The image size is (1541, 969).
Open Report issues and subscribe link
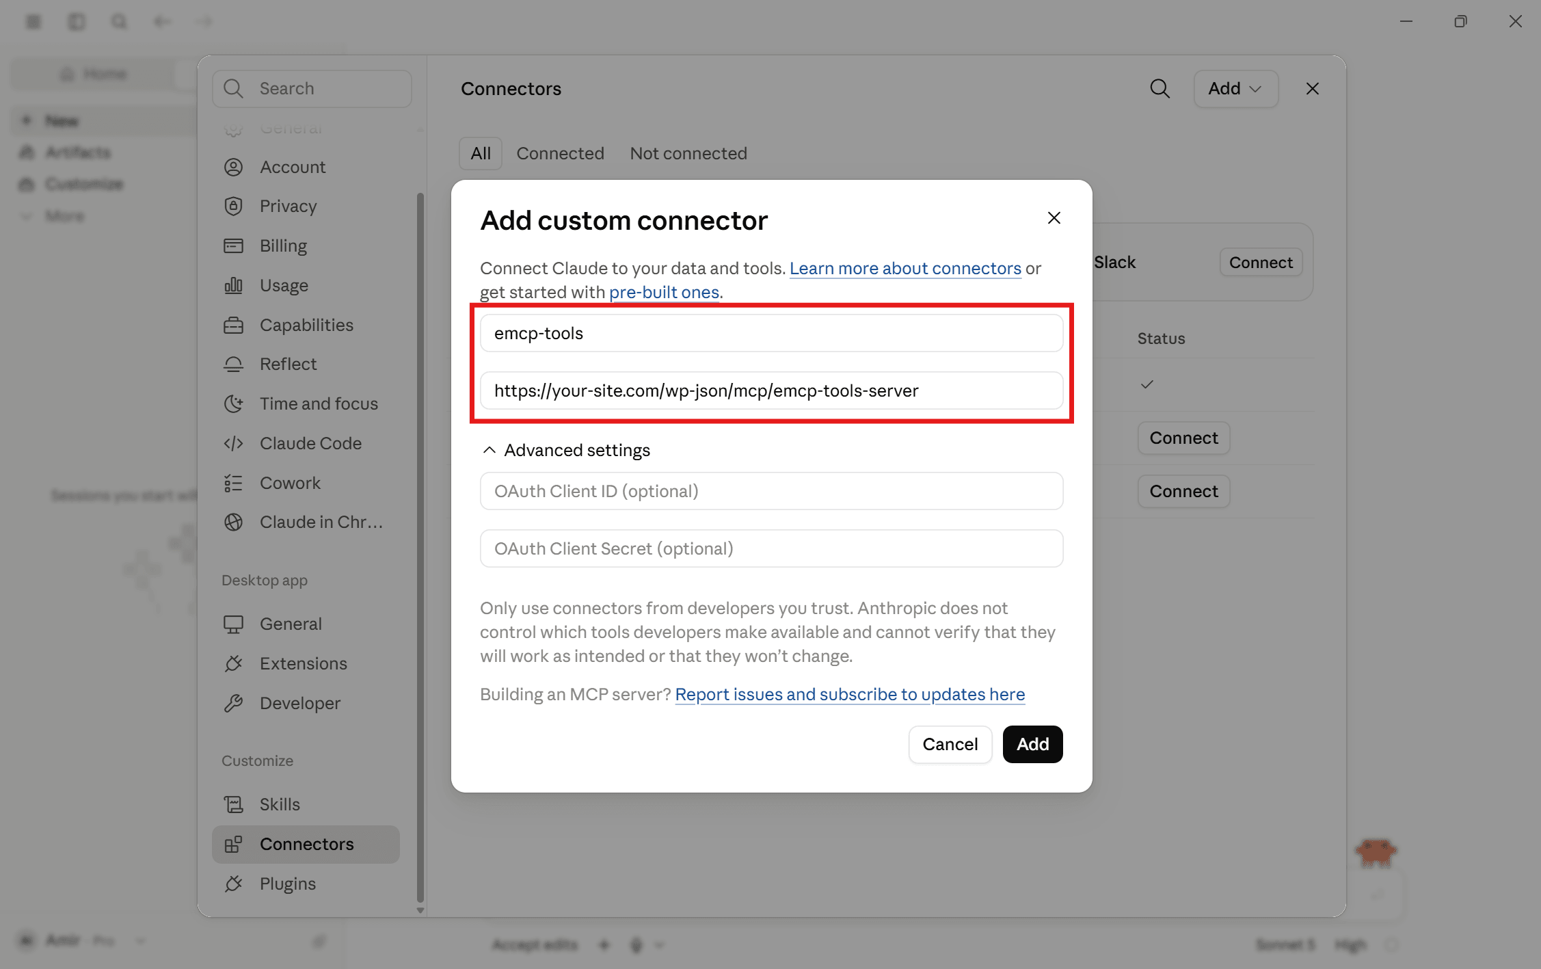point(850,694)
